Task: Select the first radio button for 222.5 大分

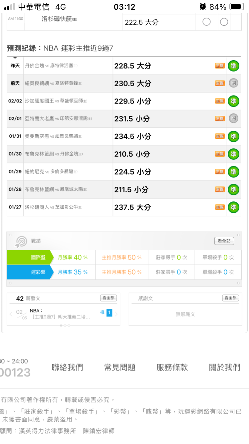Action: pos(207,22)
